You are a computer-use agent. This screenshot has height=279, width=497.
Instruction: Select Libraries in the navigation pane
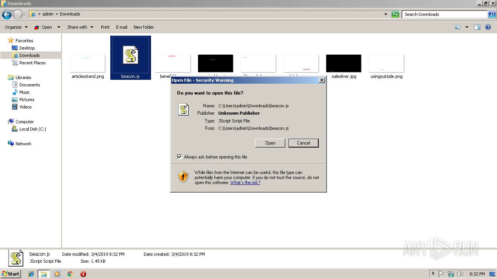click(23, 77)
